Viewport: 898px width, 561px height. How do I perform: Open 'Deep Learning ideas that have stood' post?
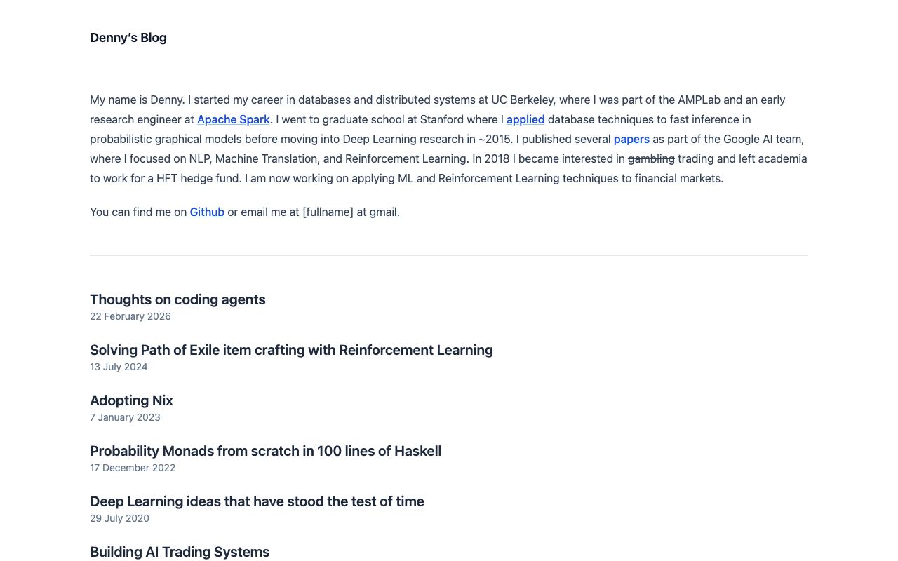click(257, 501)
